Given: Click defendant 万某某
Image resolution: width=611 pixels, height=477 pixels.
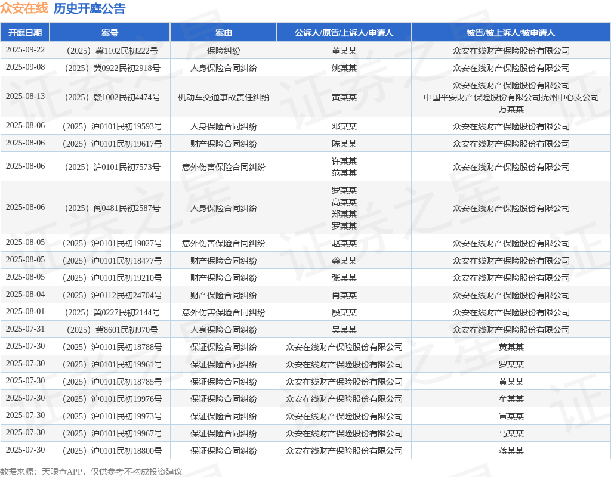Looking at the screenshot, I should (511, 109).
